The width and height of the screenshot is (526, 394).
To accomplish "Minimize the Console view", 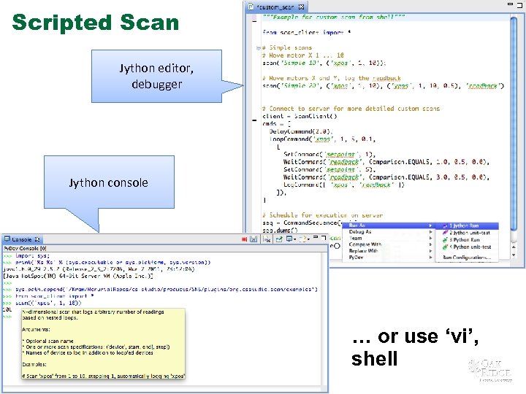I will coord(316,237).
